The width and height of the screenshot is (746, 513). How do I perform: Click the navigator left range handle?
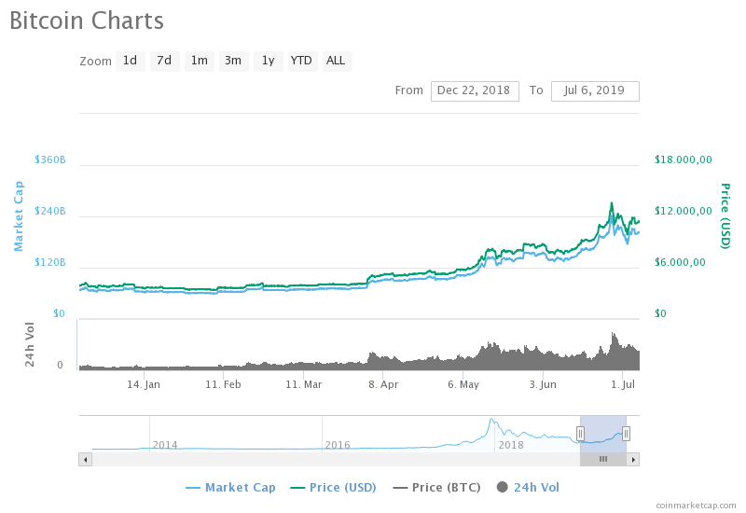click(x=580, y=434)
